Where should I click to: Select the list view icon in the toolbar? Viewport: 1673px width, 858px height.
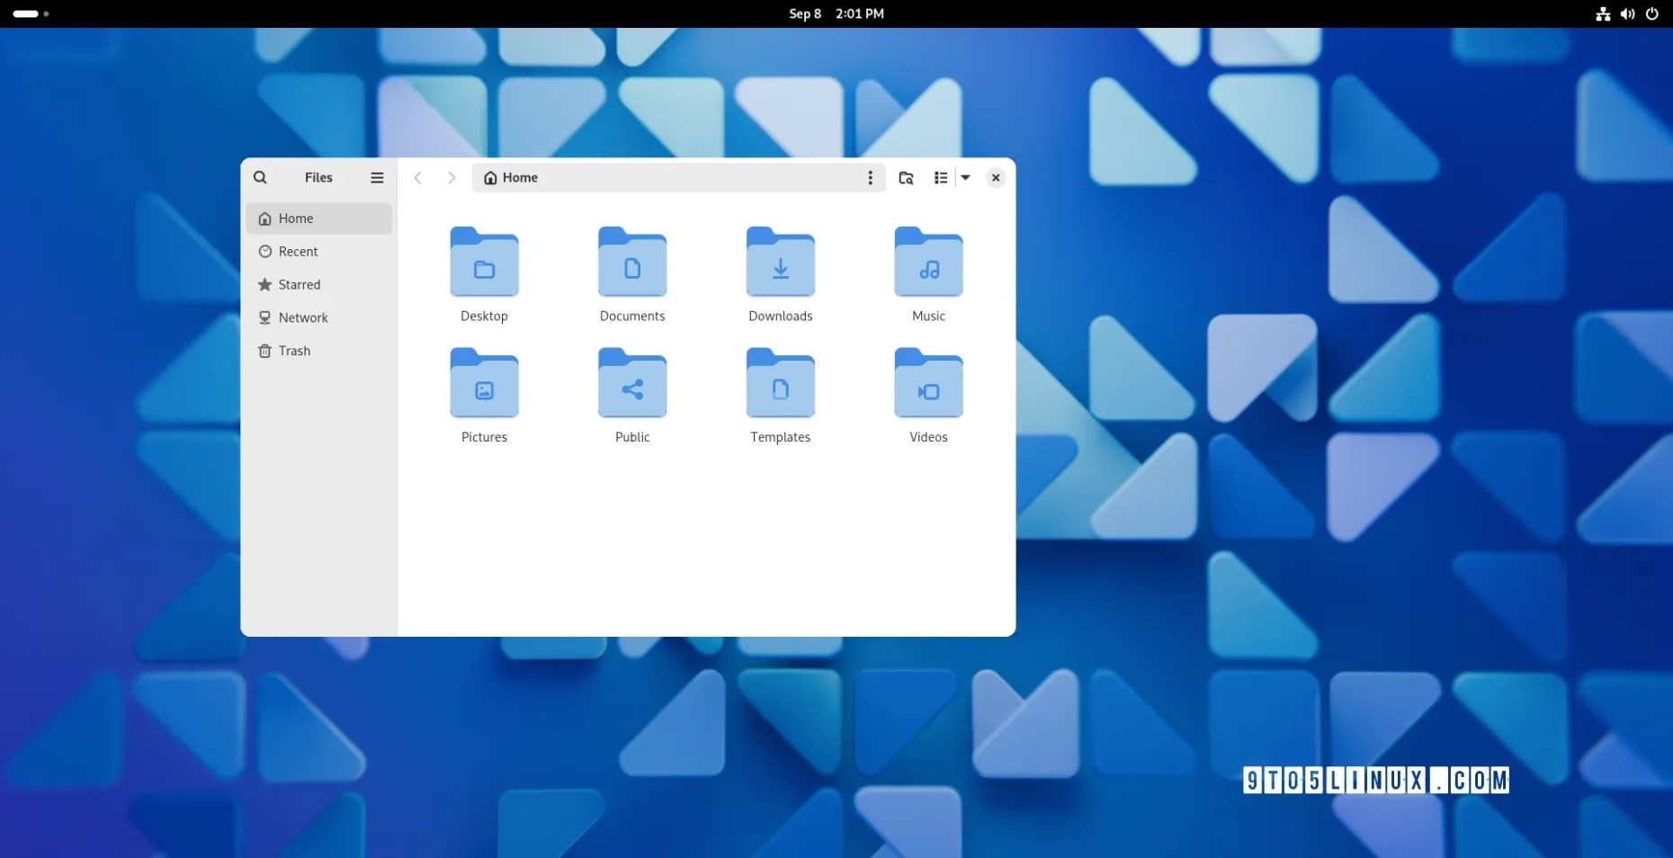[941, 177]
